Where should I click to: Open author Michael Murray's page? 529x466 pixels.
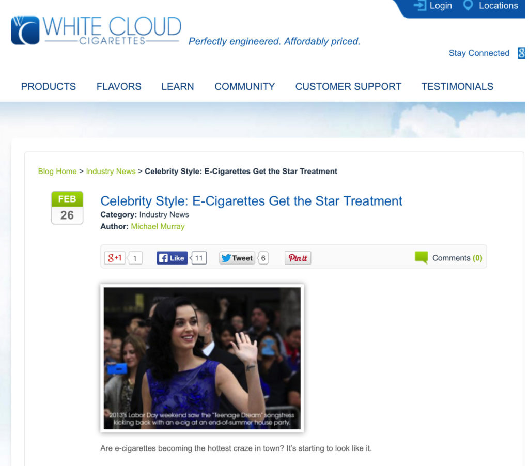click(x=158, y=226)
